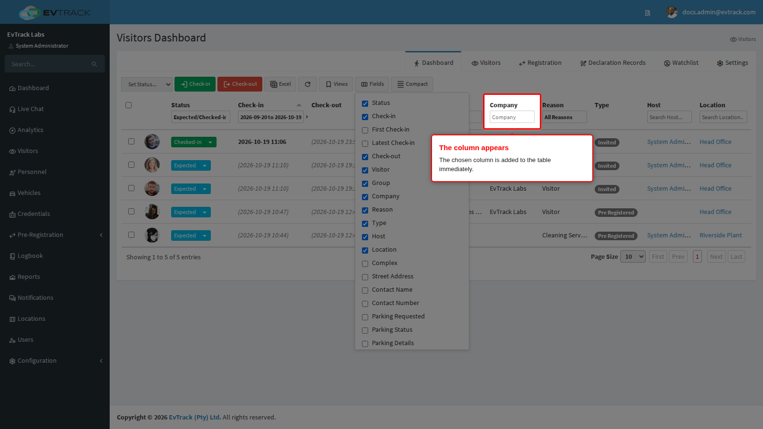Image resolution: width=763 pixels, height=429 pixels.
Task: Uncheck the Company field checkbox
Action: 365,197
